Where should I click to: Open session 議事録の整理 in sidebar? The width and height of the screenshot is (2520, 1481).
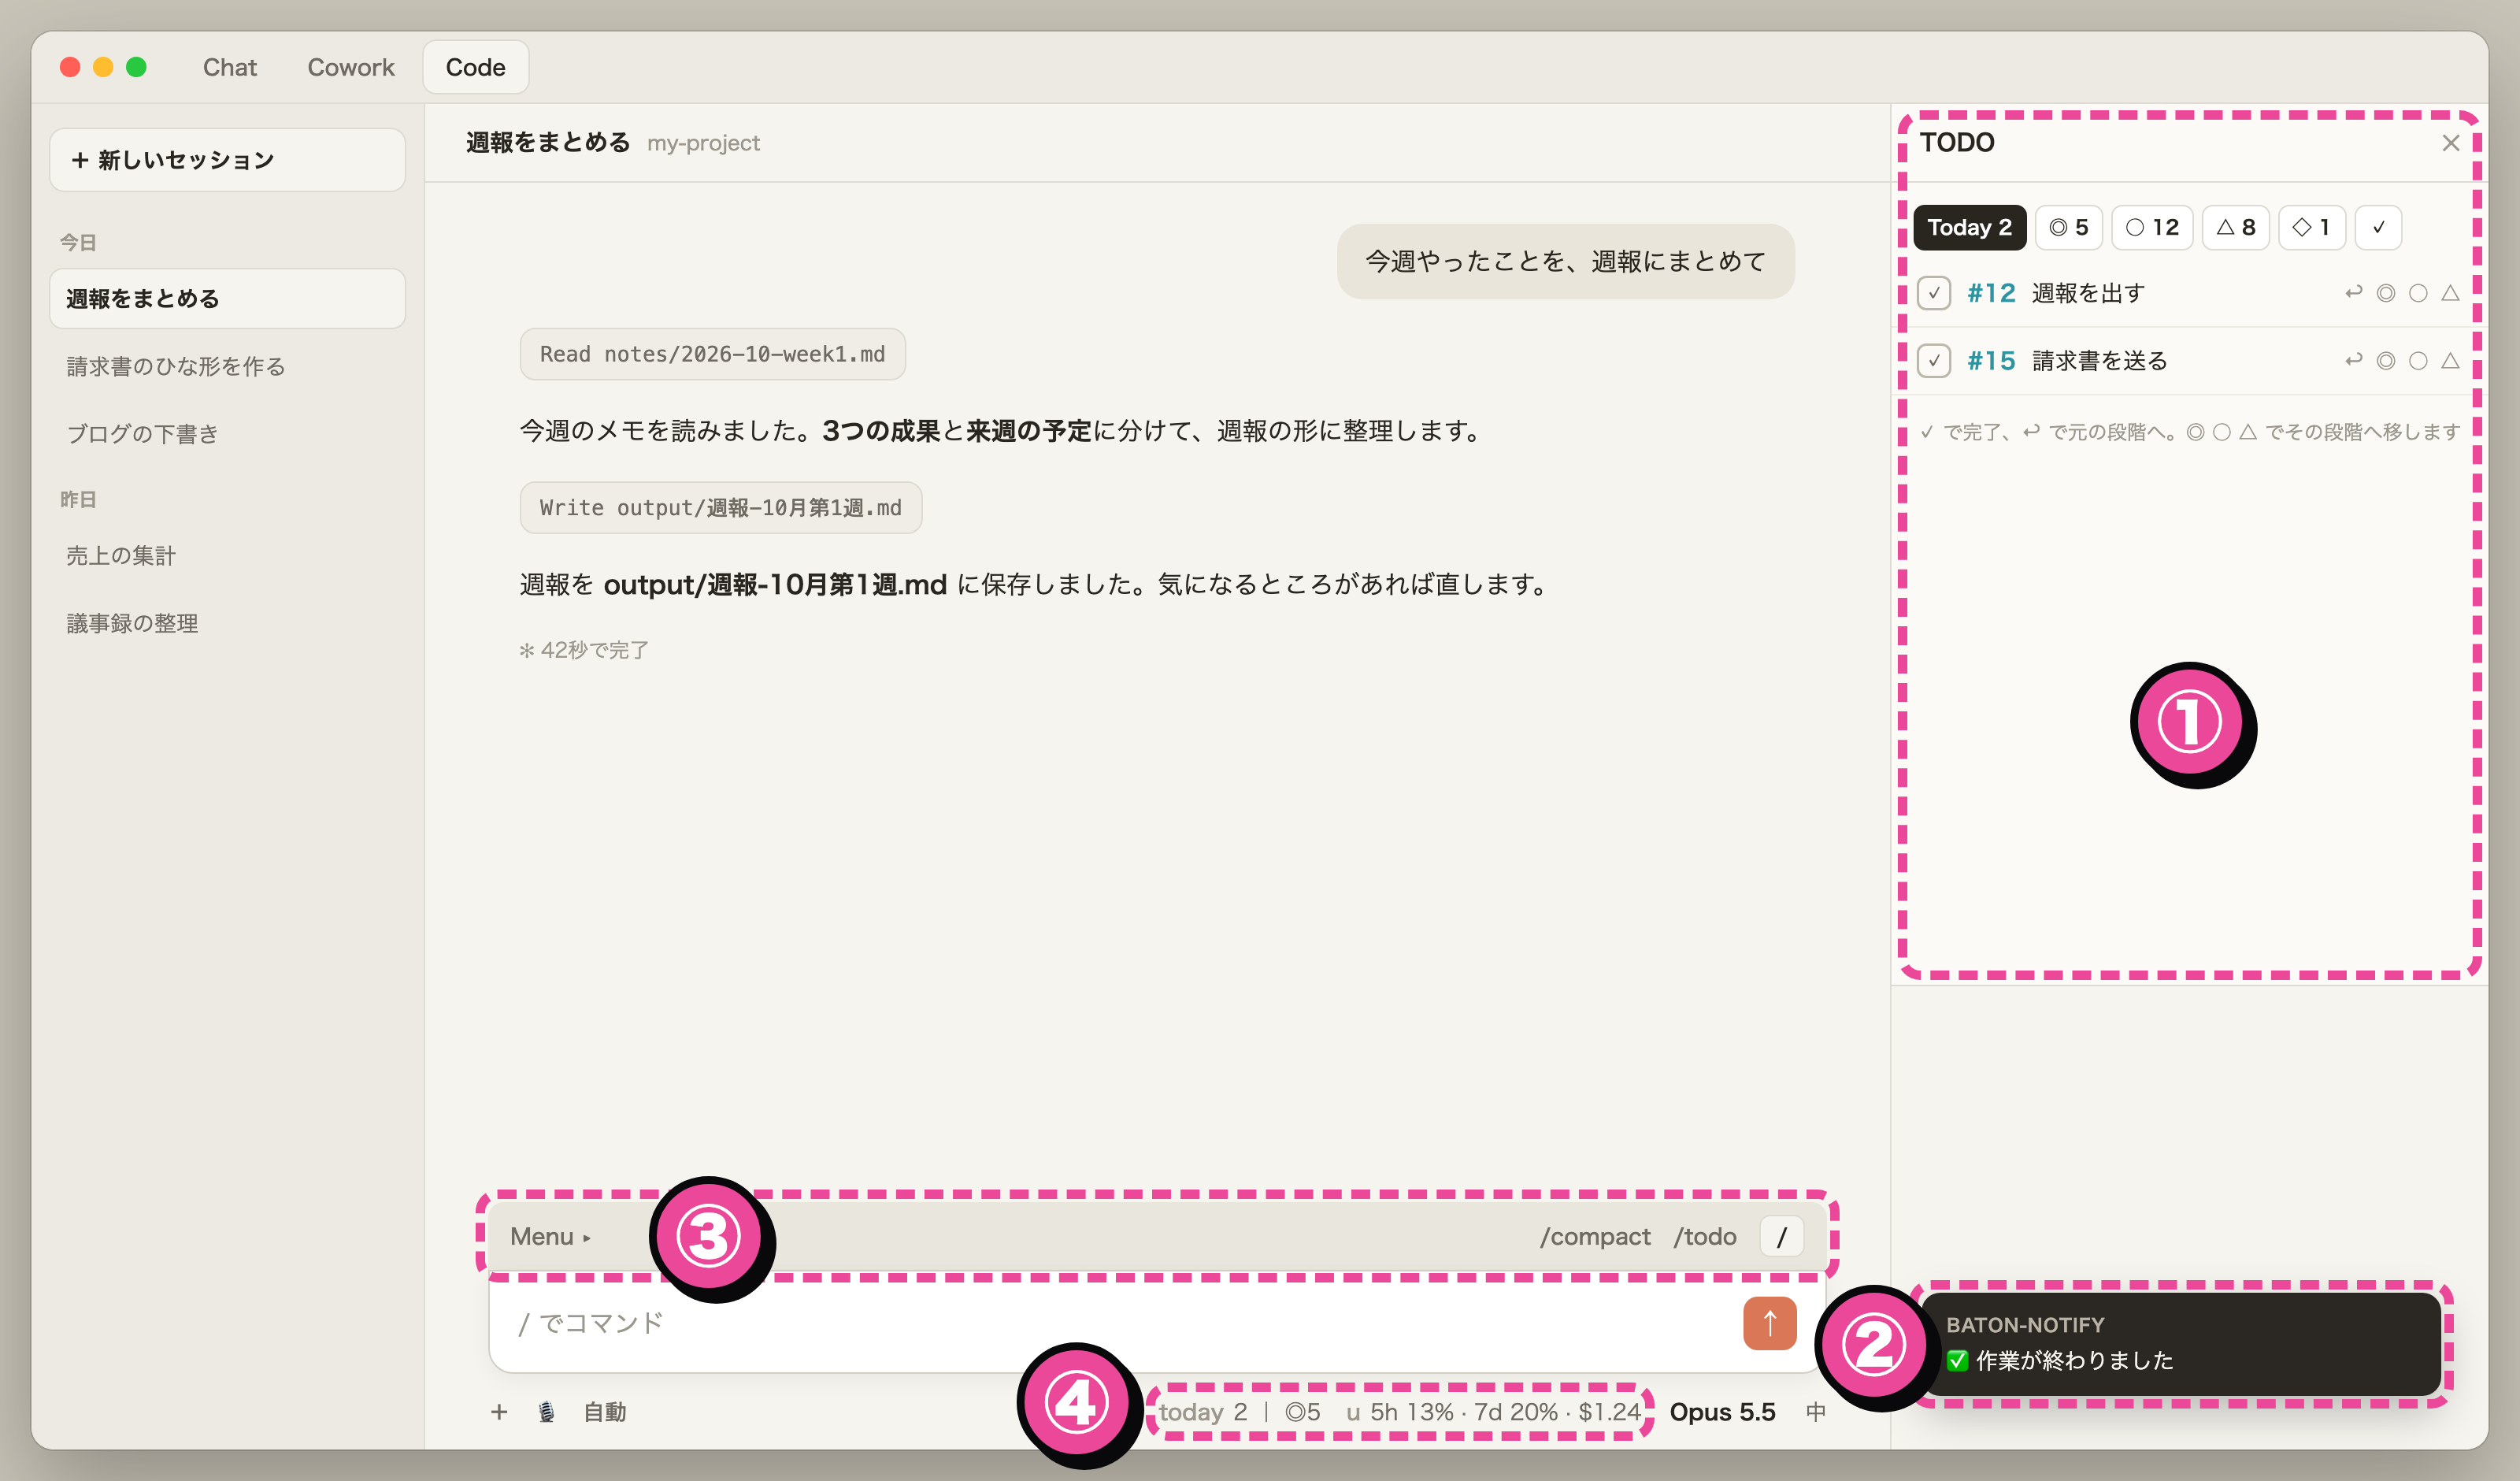[x=227, y=623]
